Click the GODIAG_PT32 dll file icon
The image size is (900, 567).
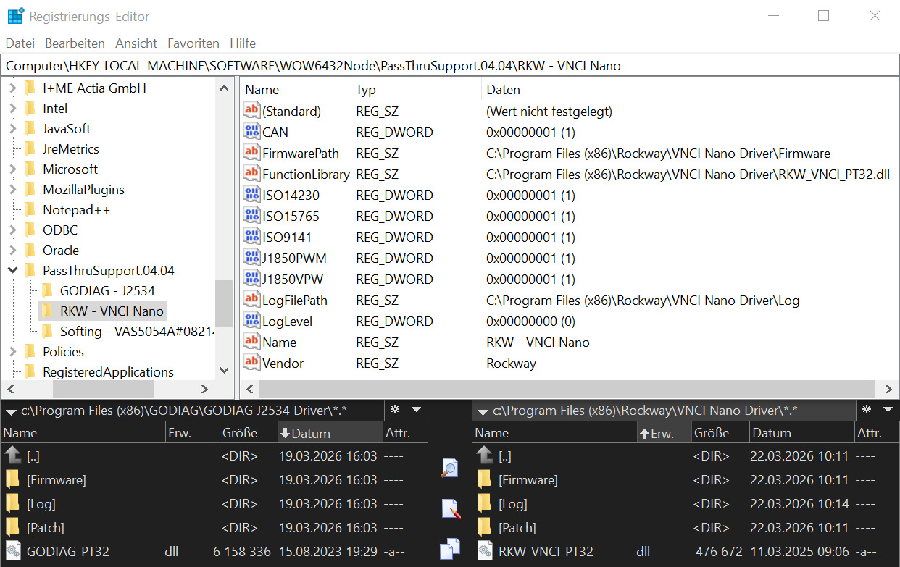pos(13,551)
